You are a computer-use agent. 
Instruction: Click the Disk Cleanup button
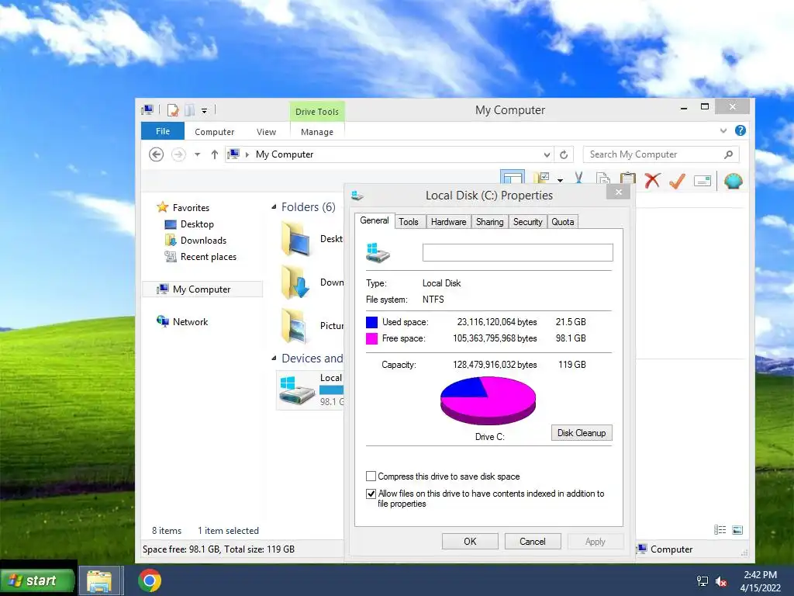582,433
